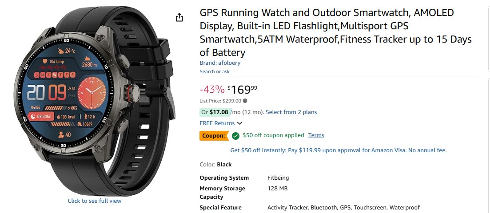Click the $17.08 monthly payment amount

coord(219,112)
